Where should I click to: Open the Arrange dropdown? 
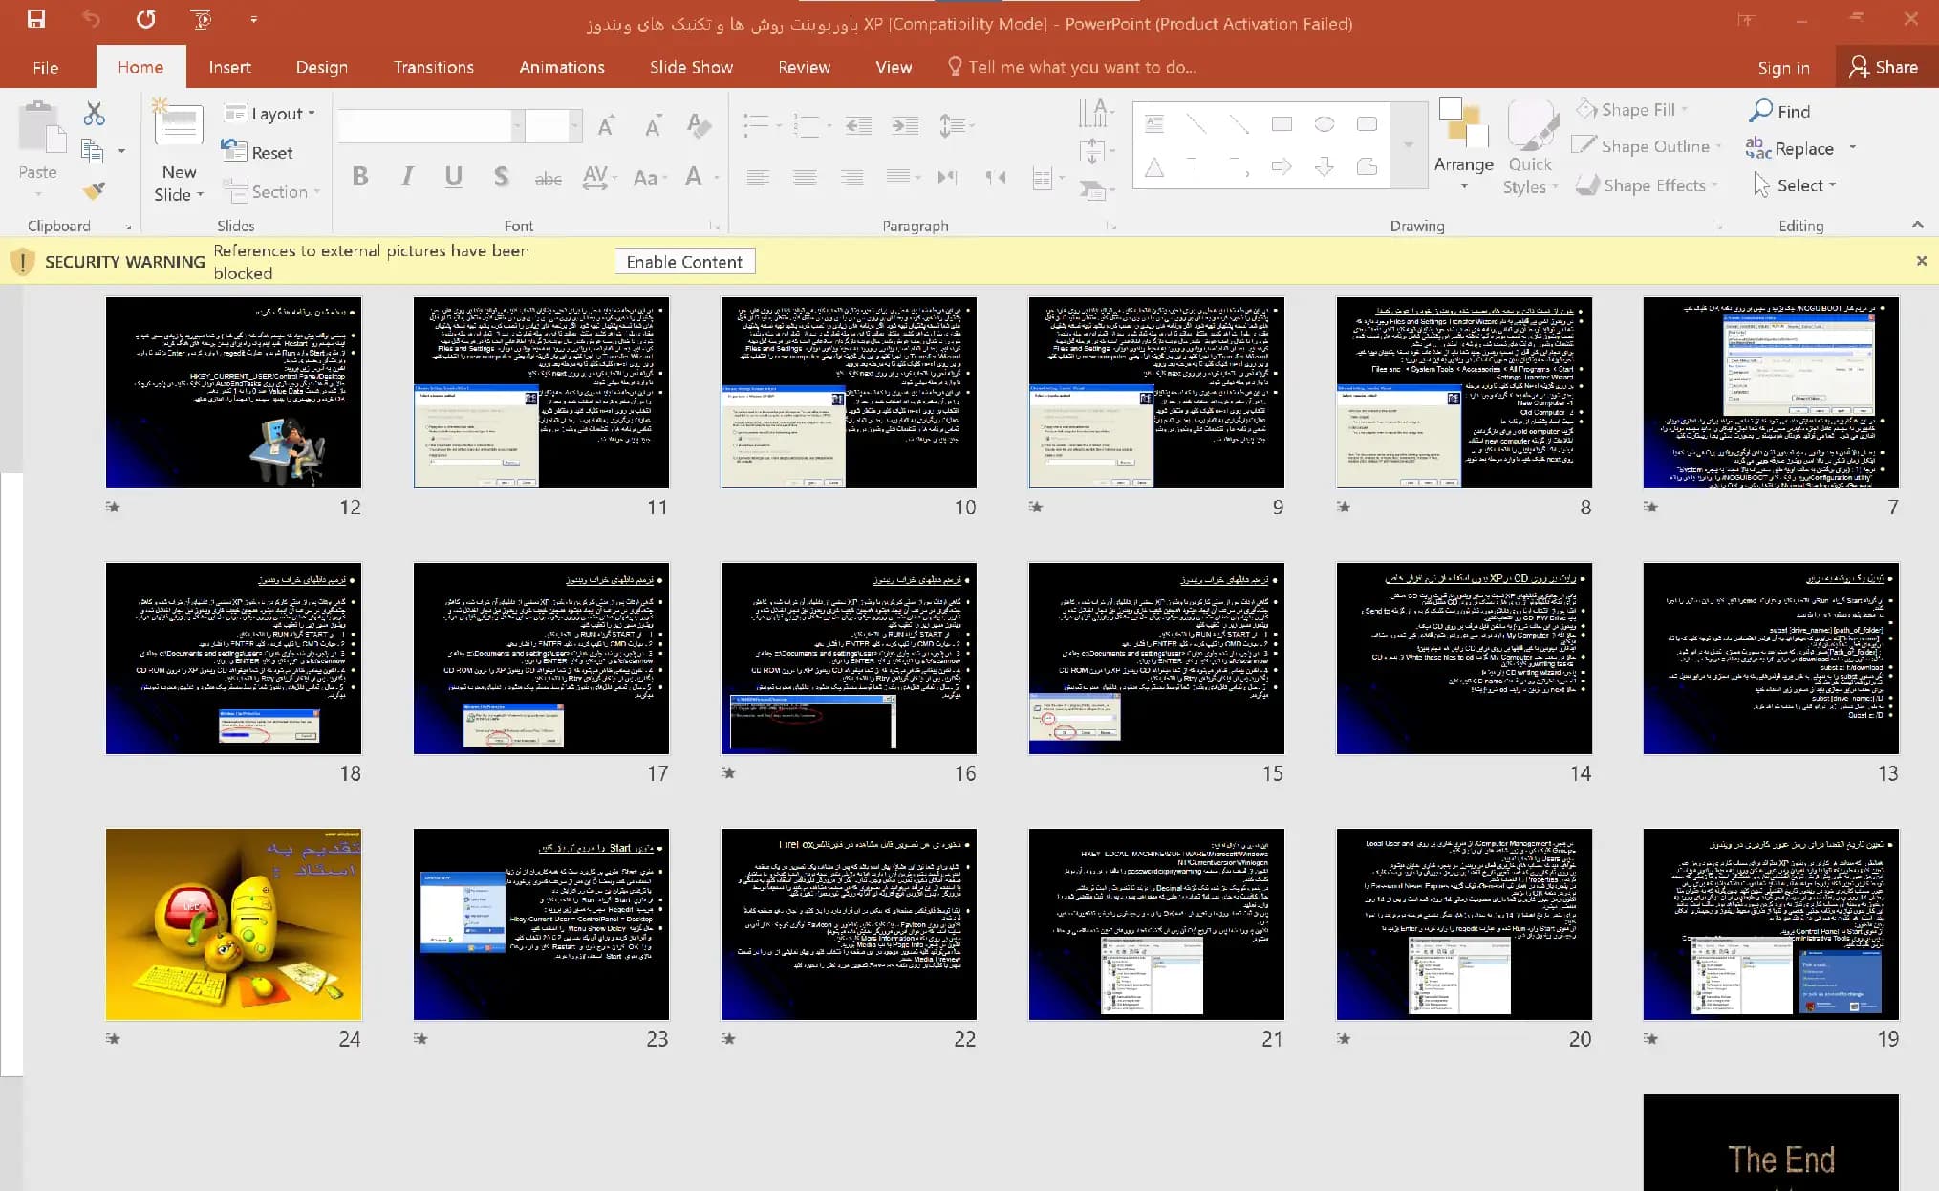(x=1463, y=147)
